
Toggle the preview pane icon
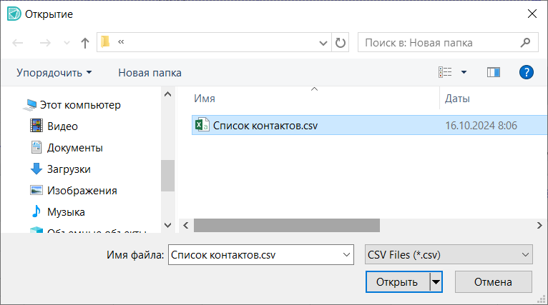click(493, 72)
